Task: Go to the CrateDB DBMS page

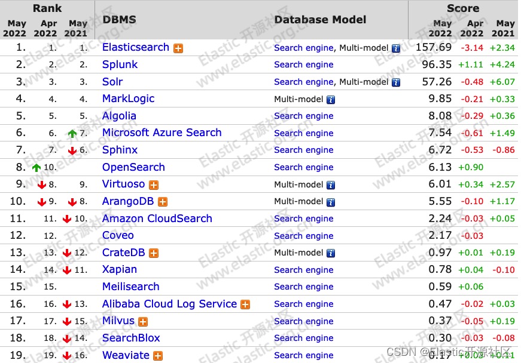Action: tap(124, 253)
